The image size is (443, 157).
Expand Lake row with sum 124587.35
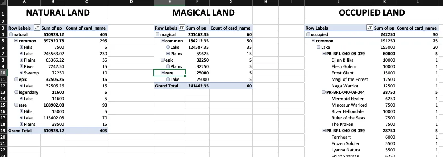pos(168,47)
